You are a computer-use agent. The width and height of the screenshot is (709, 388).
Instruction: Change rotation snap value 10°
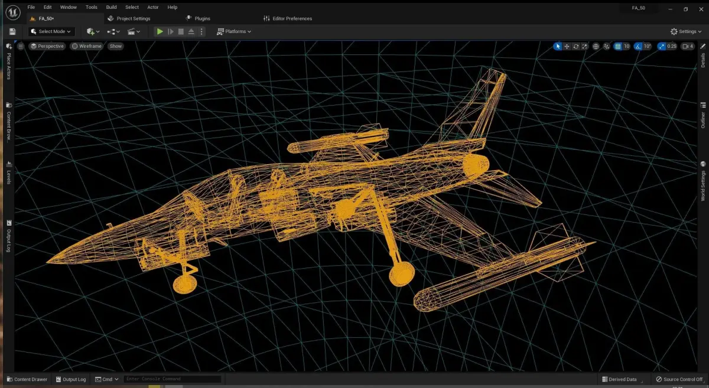coord(647,46)
